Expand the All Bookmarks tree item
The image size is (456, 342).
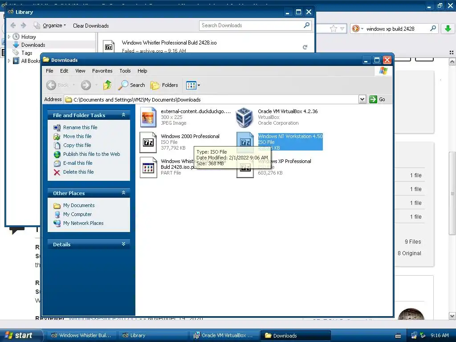coord(9,61)
